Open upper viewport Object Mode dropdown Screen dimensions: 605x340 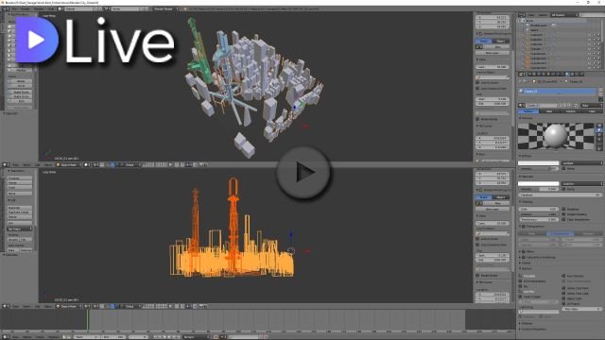tap(68, 164)
